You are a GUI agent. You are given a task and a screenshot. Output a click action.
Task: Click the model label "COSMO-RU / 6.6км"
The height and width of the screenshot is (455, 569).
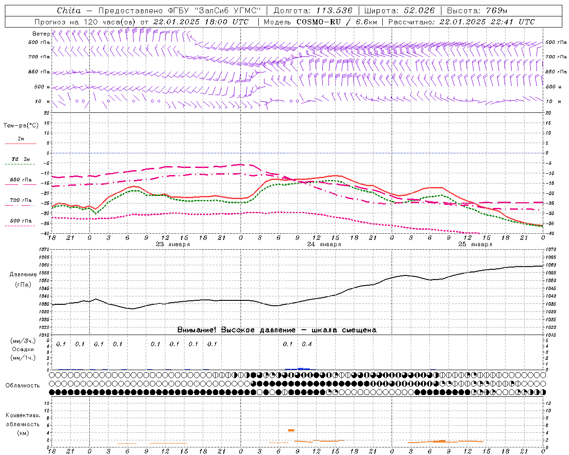pyautogui.click(x=337, y=22)
